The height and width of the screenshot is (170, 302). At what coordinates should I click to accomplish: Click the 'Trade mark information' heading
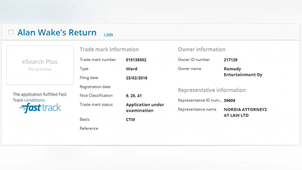[x=109, y=49]
